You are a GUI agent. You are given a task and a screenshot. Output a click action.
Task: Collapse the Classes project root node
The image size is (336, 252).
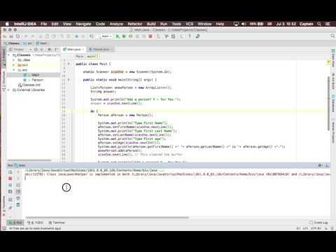coord(9,55)
